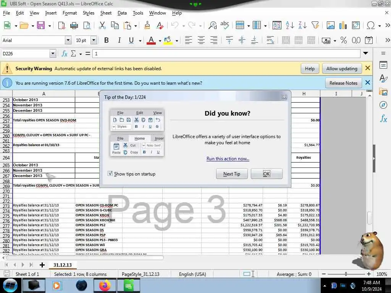Toggle Align Bottom button
The height and width of the screenshot is (293, 391).
coord(254,40)
